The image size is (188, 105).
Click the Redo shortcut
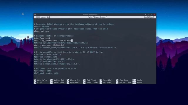(137, 83)
